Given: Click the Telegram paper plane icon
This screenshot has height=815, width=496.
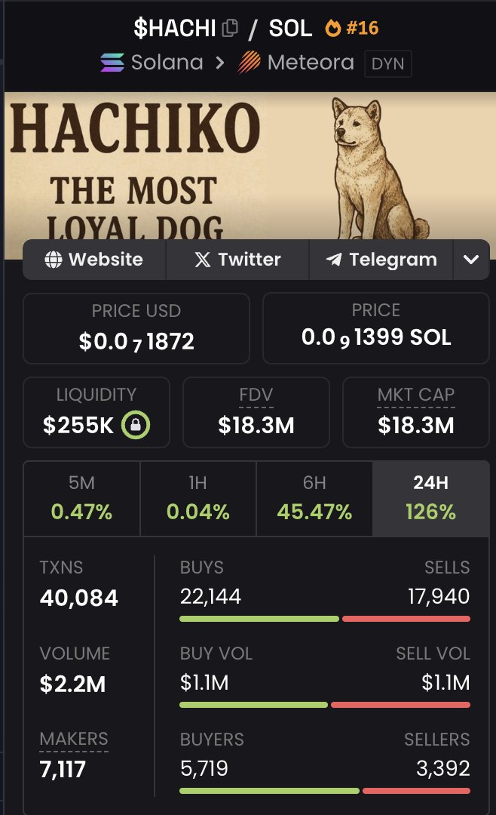Looking at the screenshot, I should pos(334,260).
